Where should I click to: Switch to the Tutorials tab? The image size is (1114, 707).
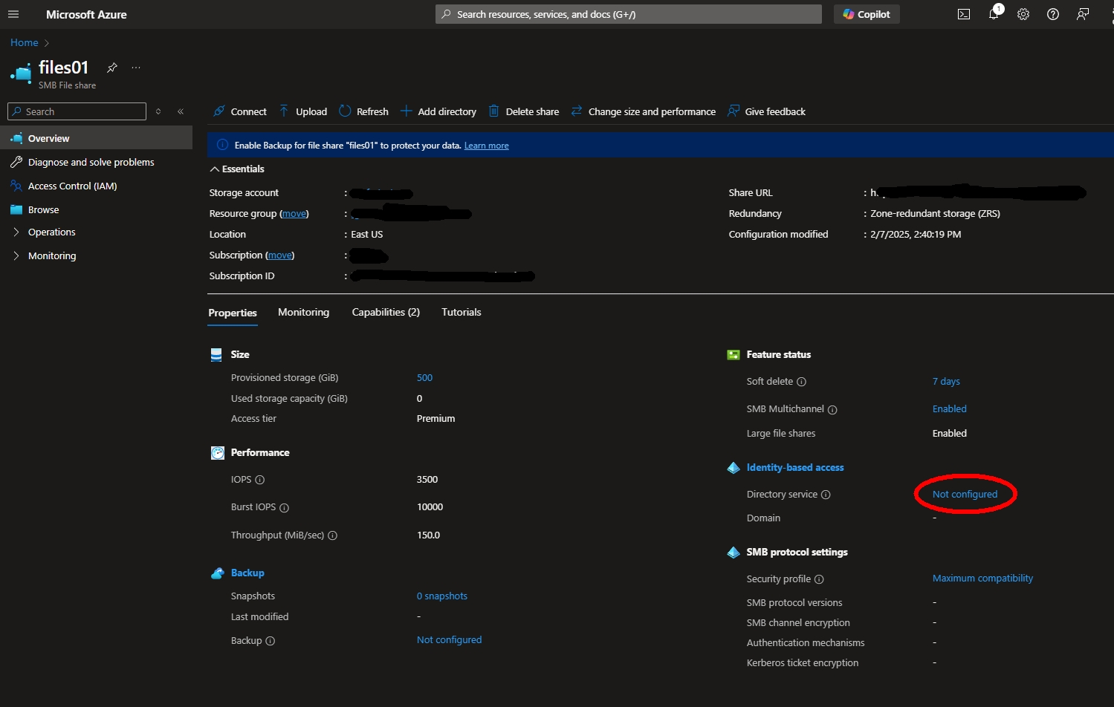pos(462,312)
